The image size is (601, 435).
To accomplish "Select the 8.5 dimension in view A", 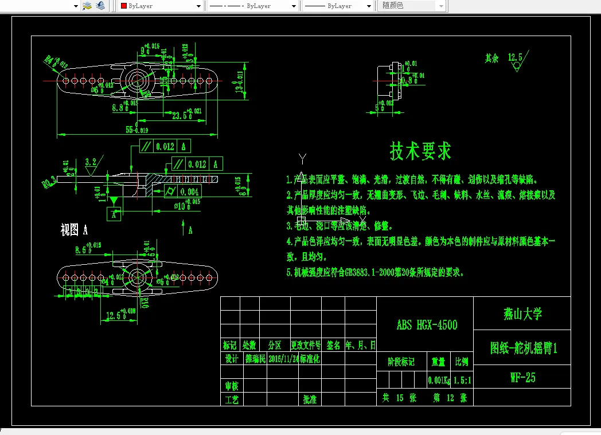I will tap(88, 248).
